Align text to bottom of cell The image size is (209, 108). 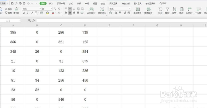[x=74, y=9]
